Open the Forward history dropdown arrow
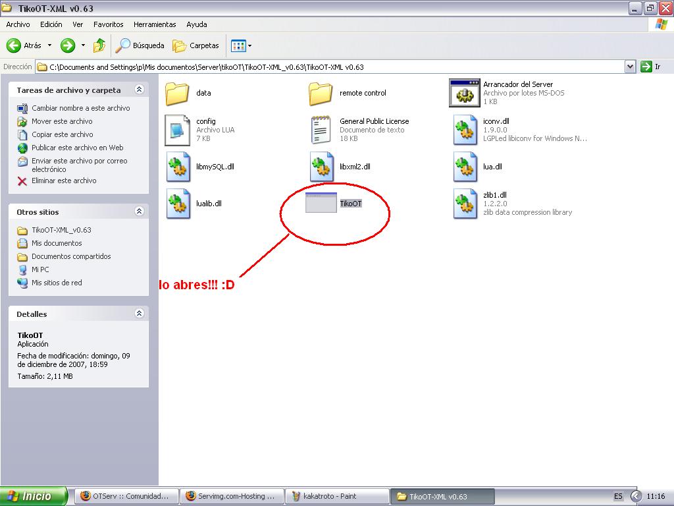674x506 pixels. point(84,45)
